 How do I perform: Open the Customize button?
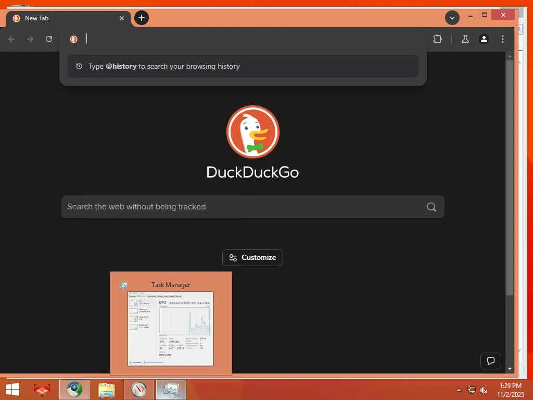point(252,257)
